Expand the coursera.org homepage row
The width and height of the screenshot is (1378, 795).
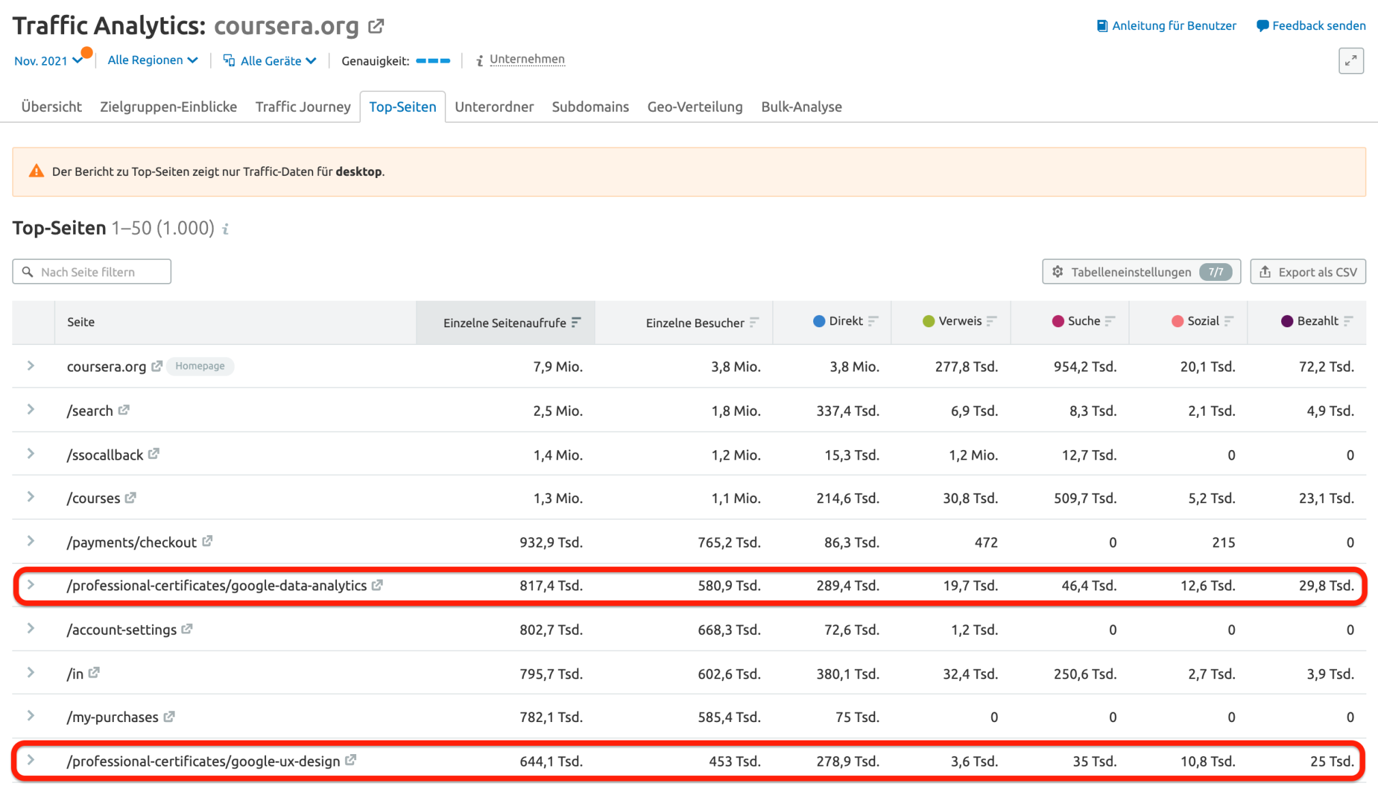click(x=31, y=366)
